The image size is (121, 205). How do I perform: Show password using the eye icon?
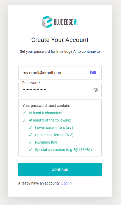pyautogui.click(x=96, y=90)
